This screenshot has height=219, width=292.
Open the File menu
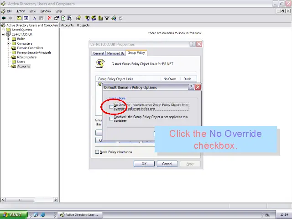pyautogui.click(x=10, y=11)
